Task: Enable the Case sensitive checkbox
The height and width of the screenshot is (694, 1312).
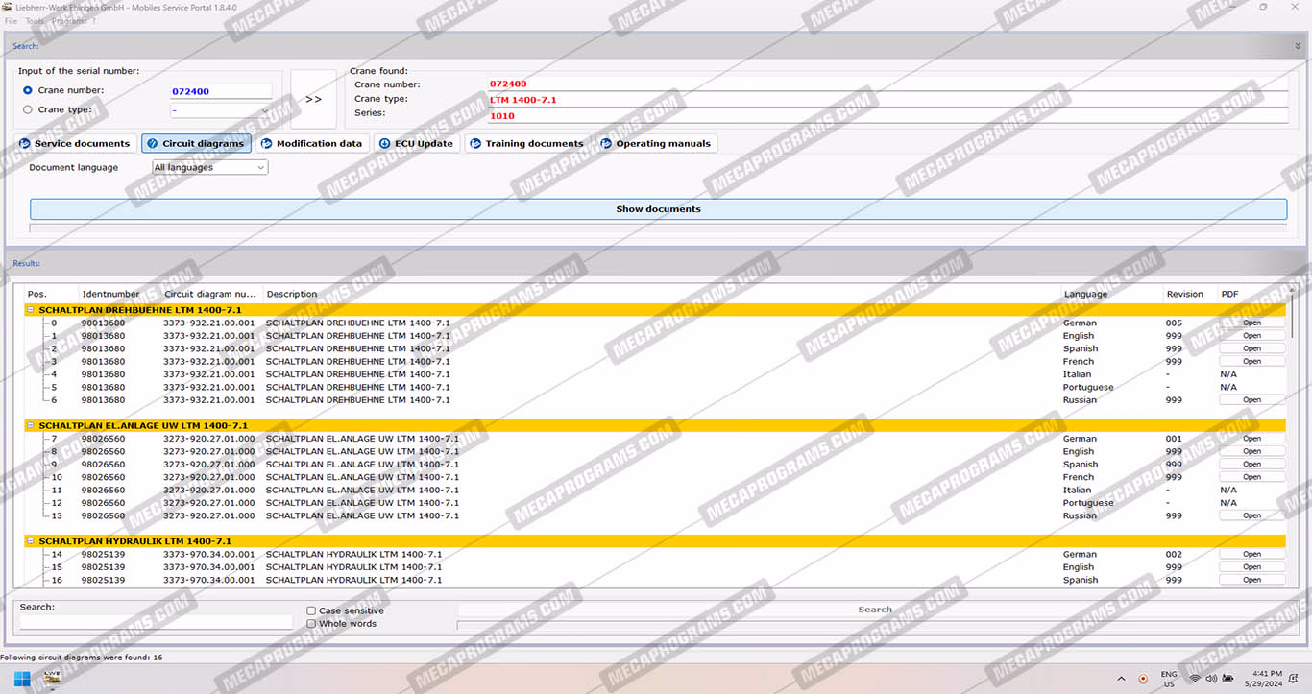Action: (x=311, y=611)
